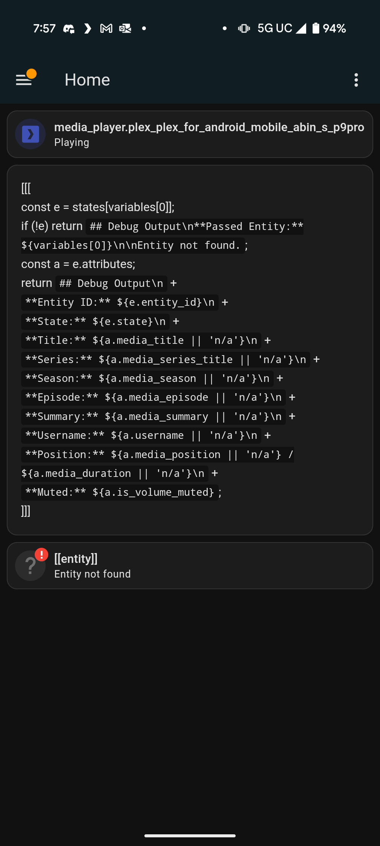
Task: Tap the Playing state text
Action: coord(72,143)
